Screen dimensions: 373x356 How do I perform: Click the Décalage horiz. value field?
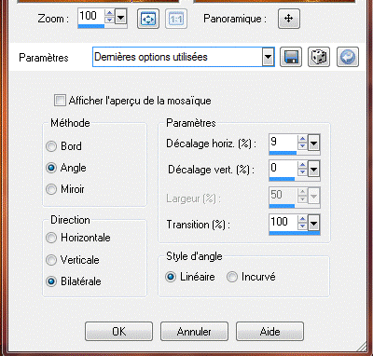point(283,143)
